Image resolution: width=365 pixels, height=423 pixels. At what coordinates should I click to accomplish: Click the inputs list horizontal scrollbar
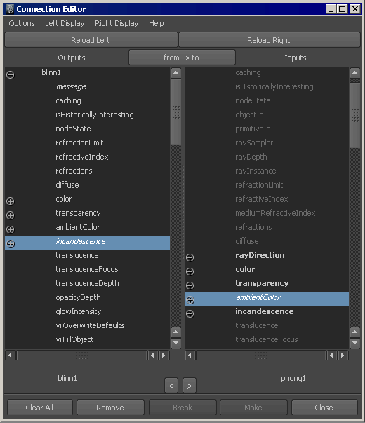[x=261, y=356]
